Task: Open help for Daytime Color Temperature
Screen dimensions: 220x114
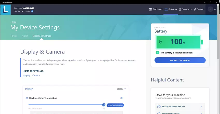Action: (121, 98)
